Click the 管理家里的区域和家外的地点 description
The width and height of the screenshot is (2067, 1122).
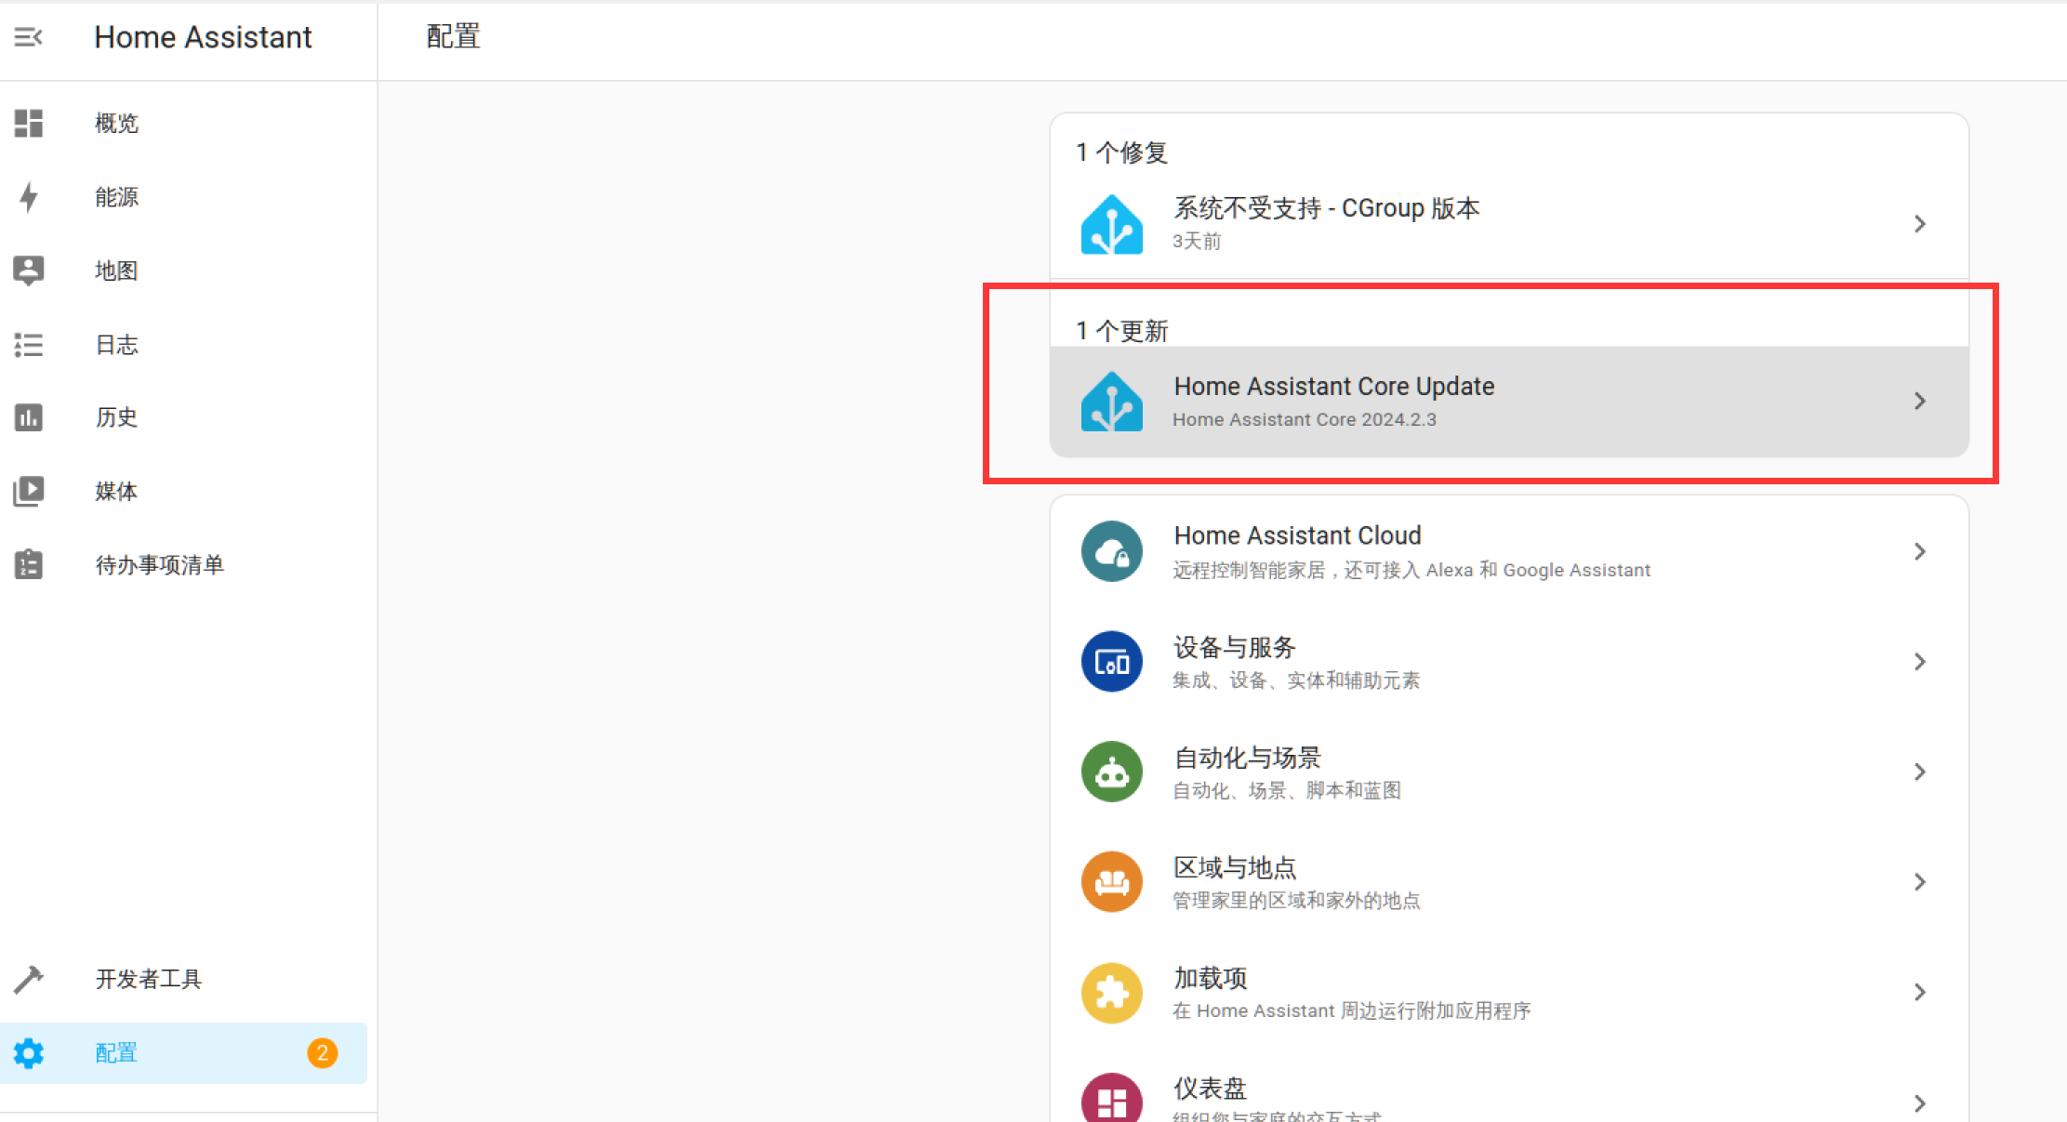coord(1296,901)
